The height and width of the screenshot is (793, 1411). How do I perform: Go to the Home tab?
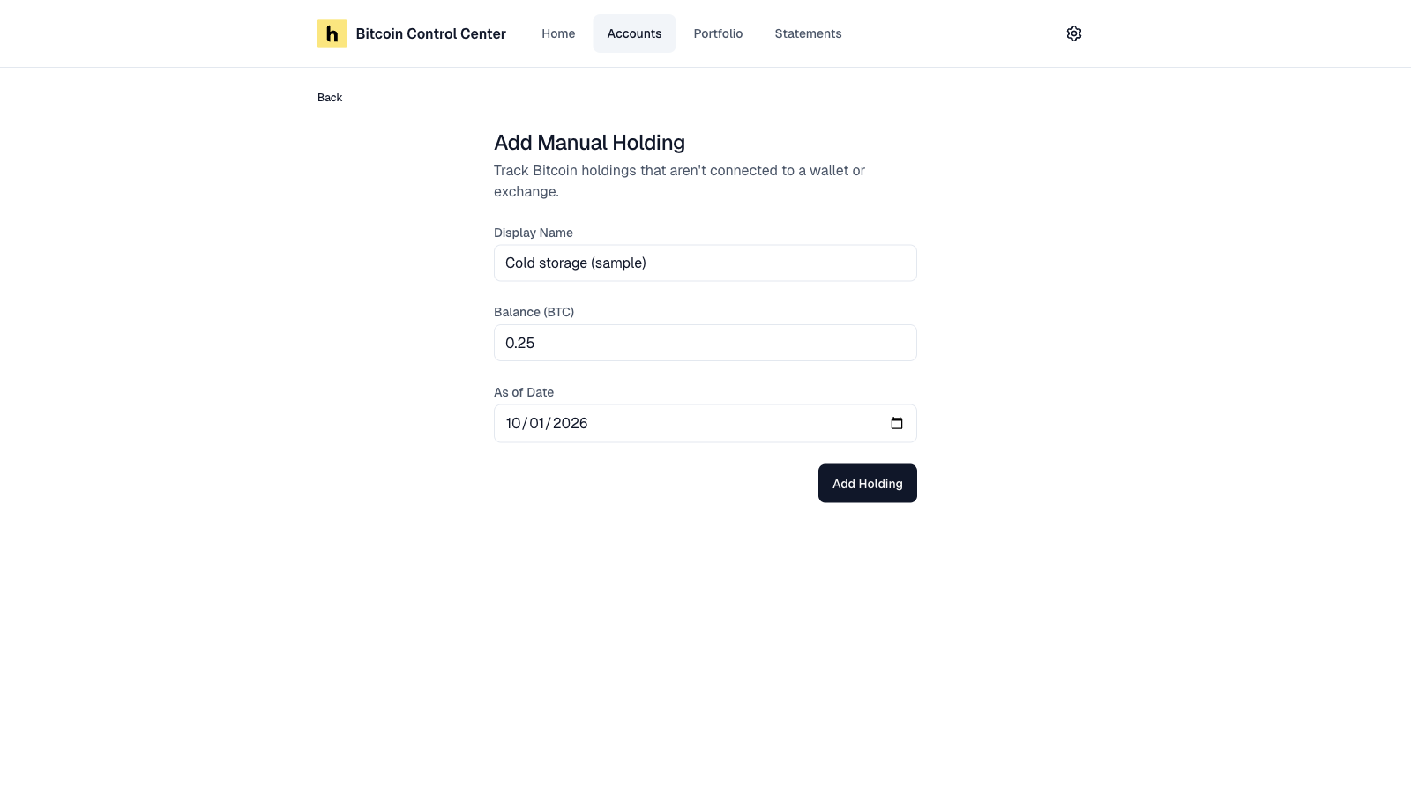pos(558,33)
